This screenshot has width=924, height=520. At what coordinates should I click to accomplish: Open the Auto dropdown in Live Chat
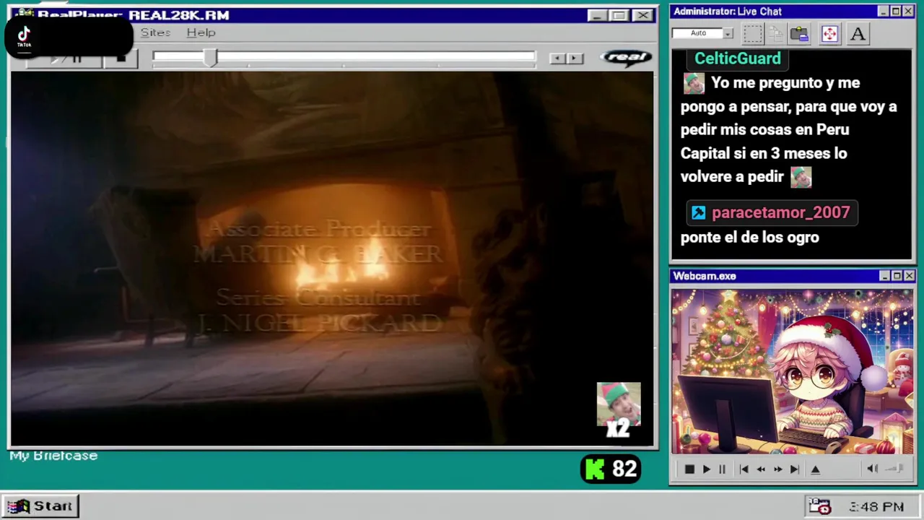(x=728, y=33)
